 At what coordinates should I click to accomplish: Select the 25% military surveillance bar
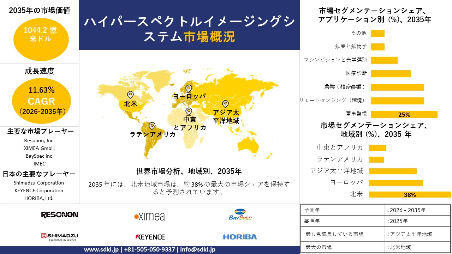tap(404, 114)
